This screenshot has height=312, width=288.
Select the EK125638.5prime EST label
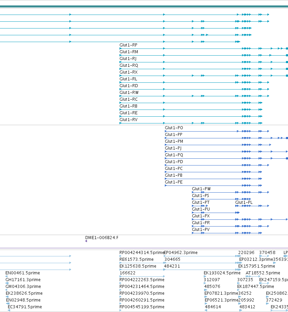(138, 266)
